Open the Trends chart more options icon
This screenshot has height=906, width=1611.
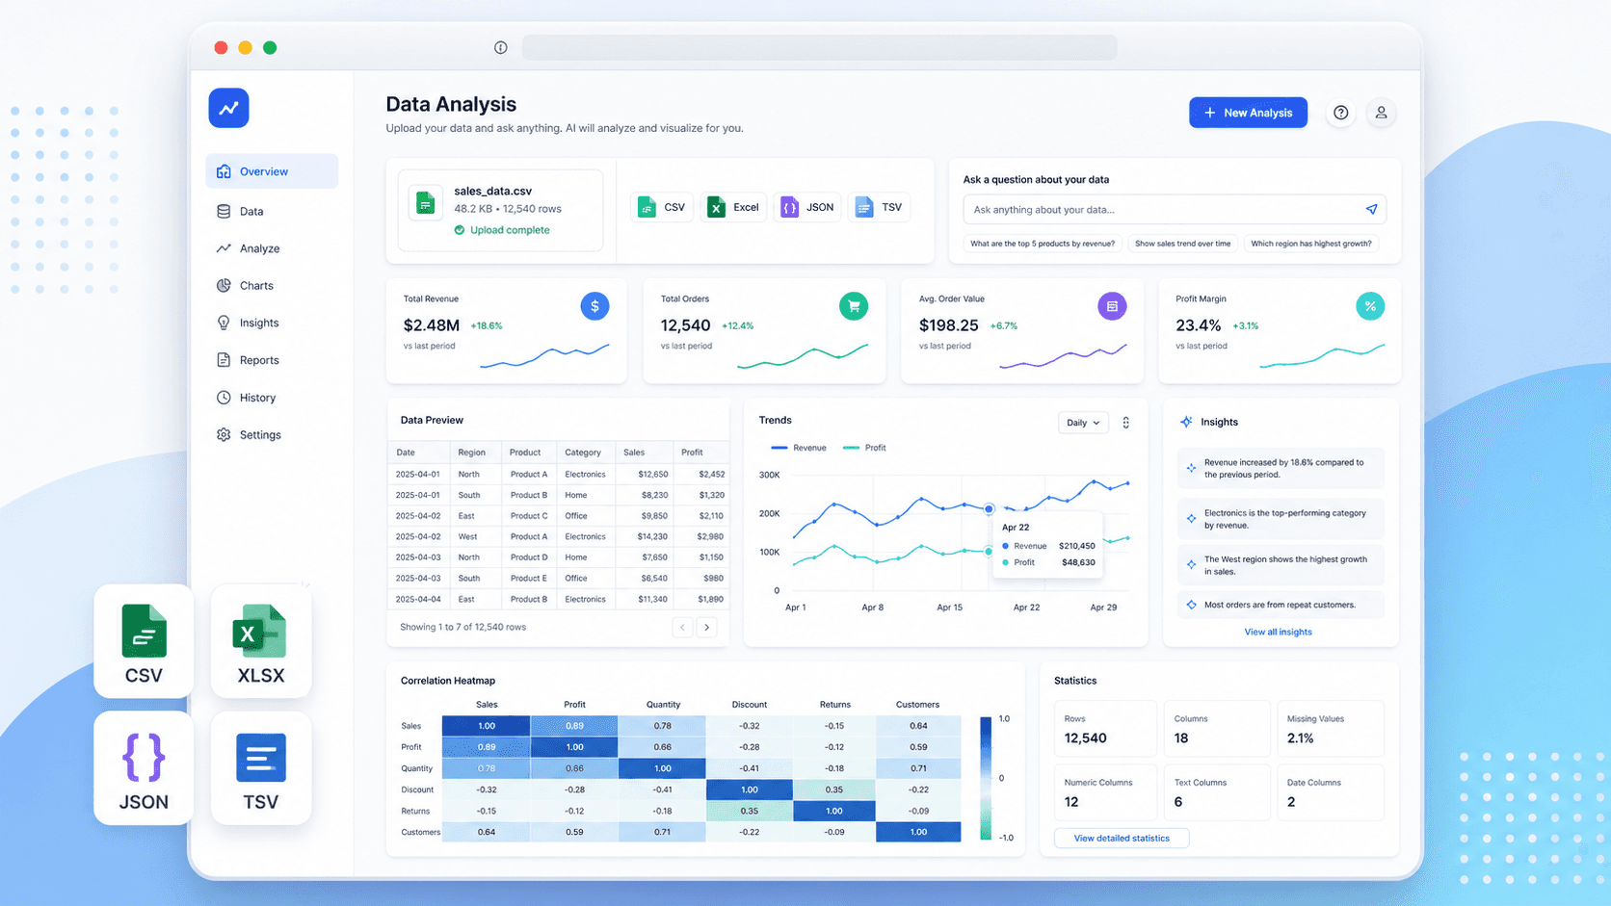(x=1125, y=423)
